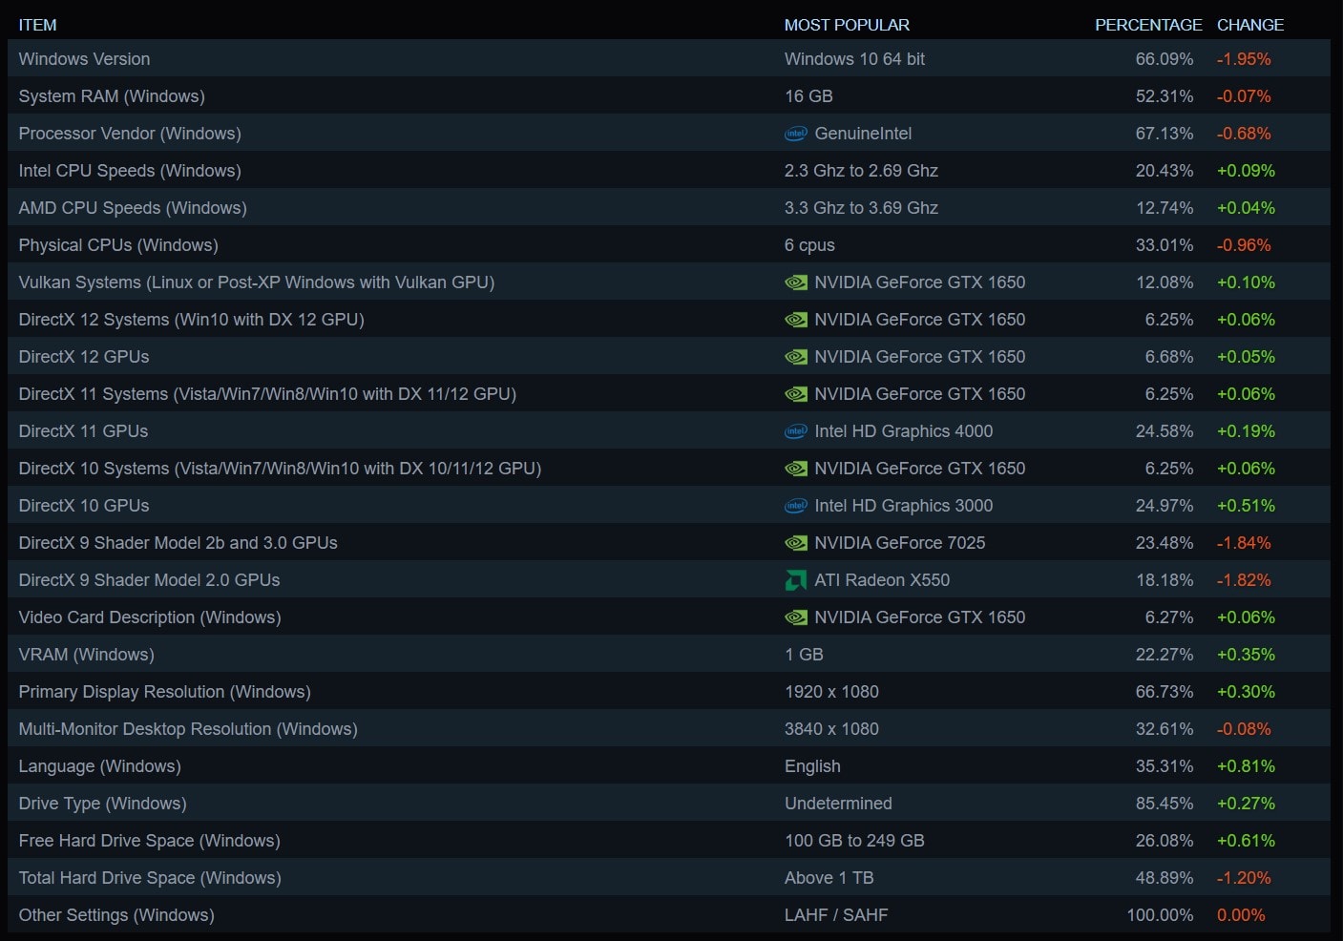Click '1920 x 1080' resolution value
This screenshot has height=941, width=1343.
pyautogui.click(x=831, y=692)
